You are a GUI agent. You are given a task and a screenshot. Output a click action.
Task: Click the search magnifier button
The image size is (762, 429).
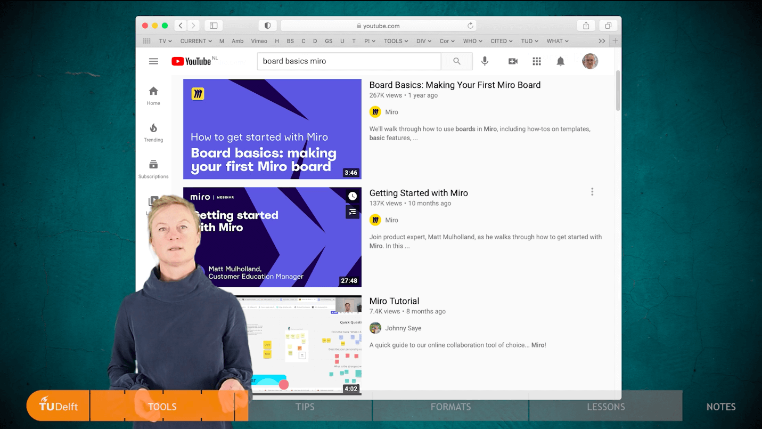click(457, 61)
